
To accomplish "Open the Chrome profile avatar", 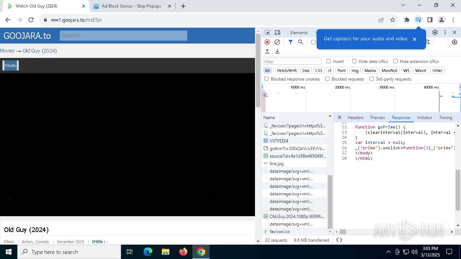I will click(x=442, y=20).
